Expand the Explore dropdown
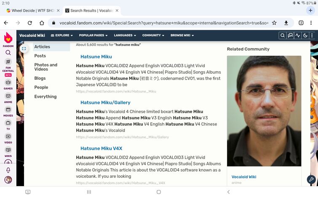 [61, 35]
